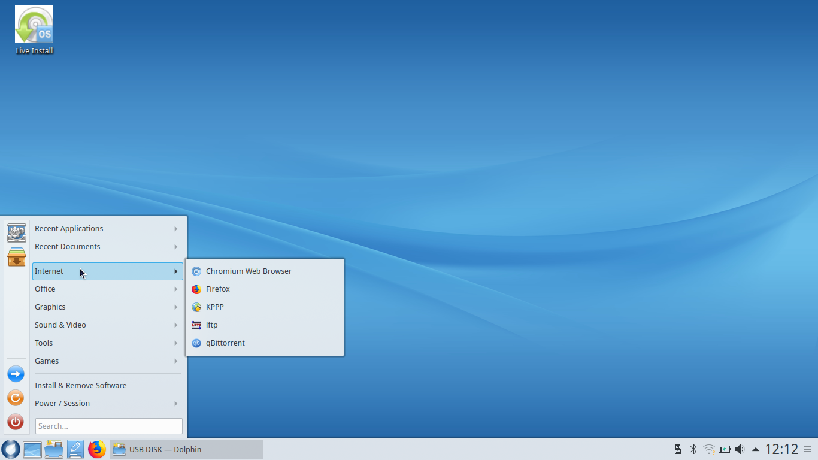The image size is (818, 460).
Task: Click the system settings gear icon in menu sidebar
Action: (x=16, y=232)
